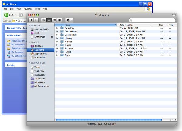Open File menu in All Users window
Viewport: 182px width, 131px height.
pyautogui.click(x=5, y=9)
